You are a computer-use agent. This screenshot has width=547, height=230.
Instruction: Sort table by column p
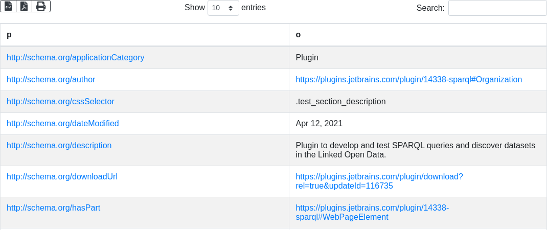coord(145,35)
